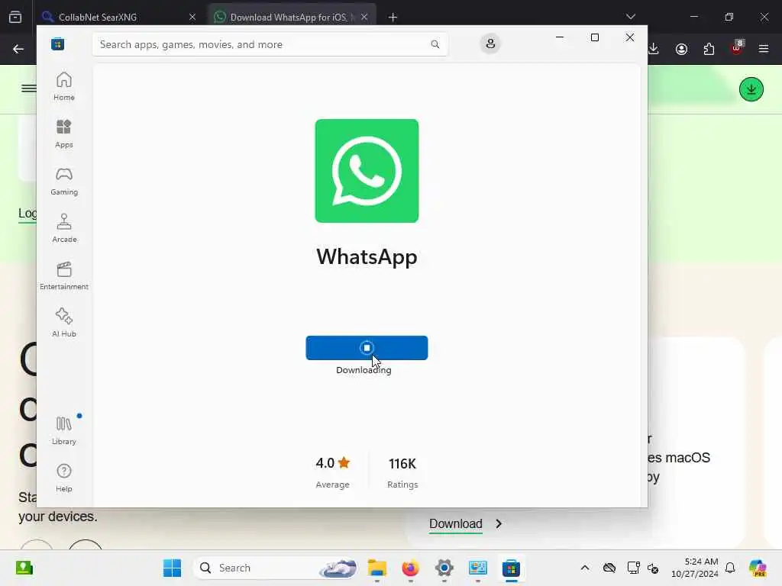The width and height of the screenshot is (782, 586).
Task: Open Apps section in Store sidebar
Action: (64, 134)
